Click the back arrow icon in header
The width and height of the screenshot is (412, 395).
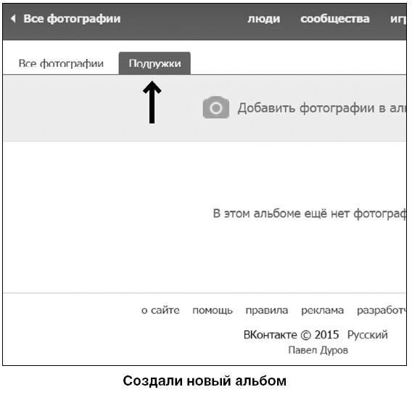click(x=13, y=18)
